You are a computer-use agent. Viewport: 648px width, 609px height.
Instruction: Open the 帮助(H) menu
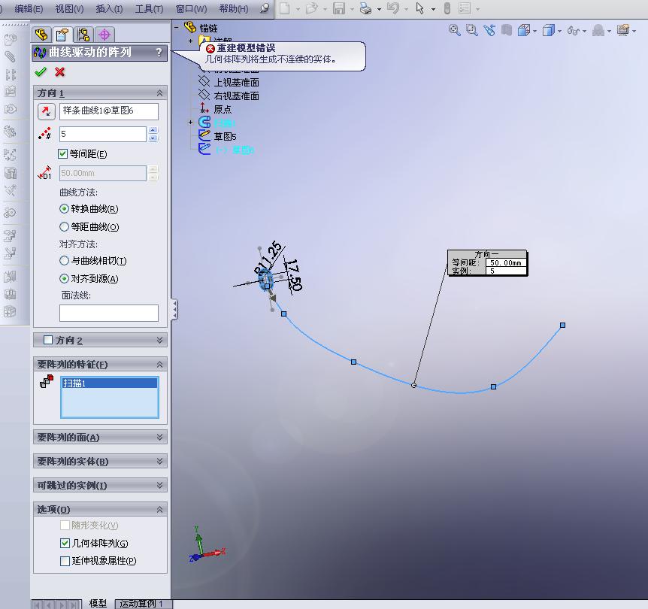(234, 9)
